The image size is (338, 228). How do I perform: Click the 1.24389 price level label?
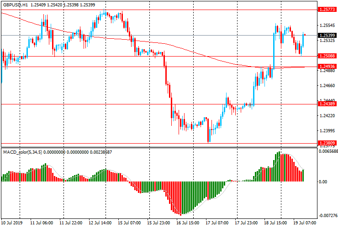(x=327, y=104)
